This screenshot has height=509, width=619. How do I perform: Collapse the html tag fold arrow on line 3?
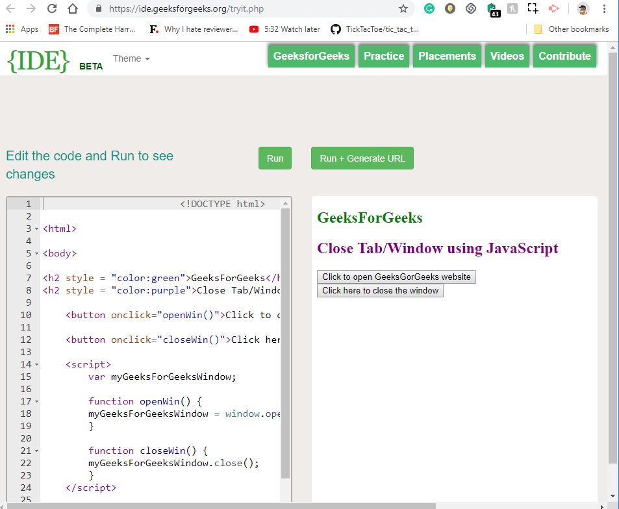[x=37, y=229]
